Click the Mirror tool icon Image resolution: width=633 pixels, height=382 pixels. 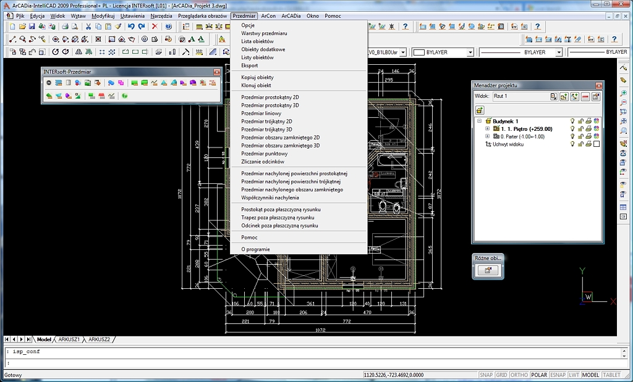79,52
